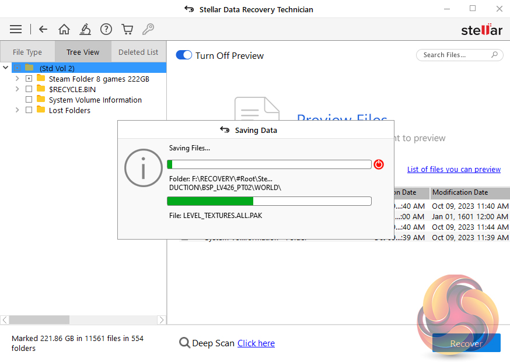Select the (Std Vol 2) tree row

click(89, 68)
